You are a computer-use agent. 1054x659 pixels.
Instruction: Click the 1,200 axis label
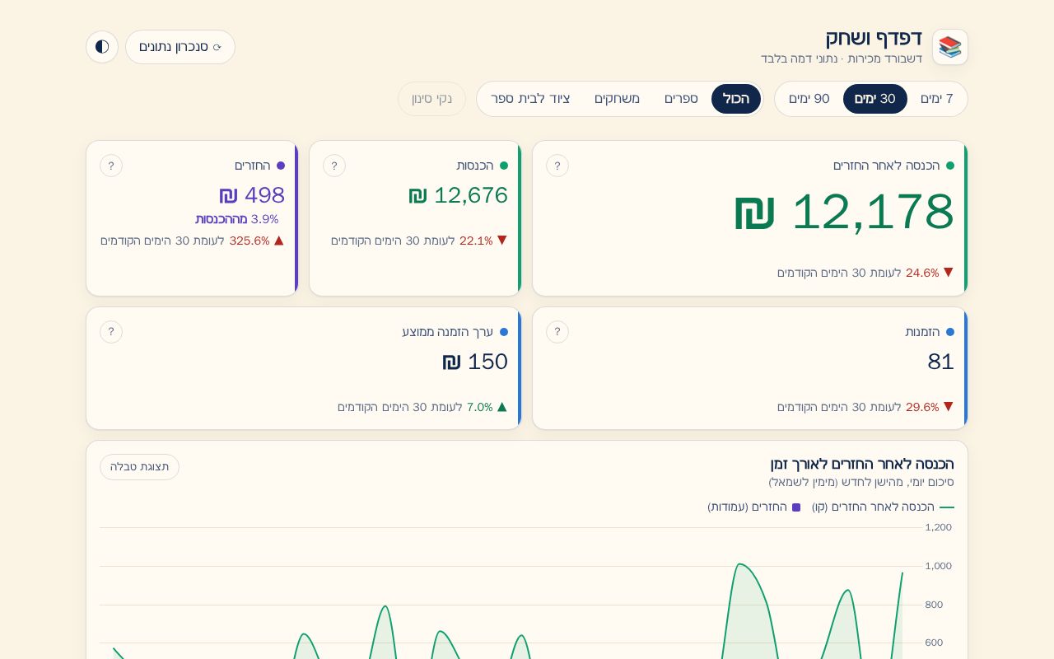[x=938, y=527]
